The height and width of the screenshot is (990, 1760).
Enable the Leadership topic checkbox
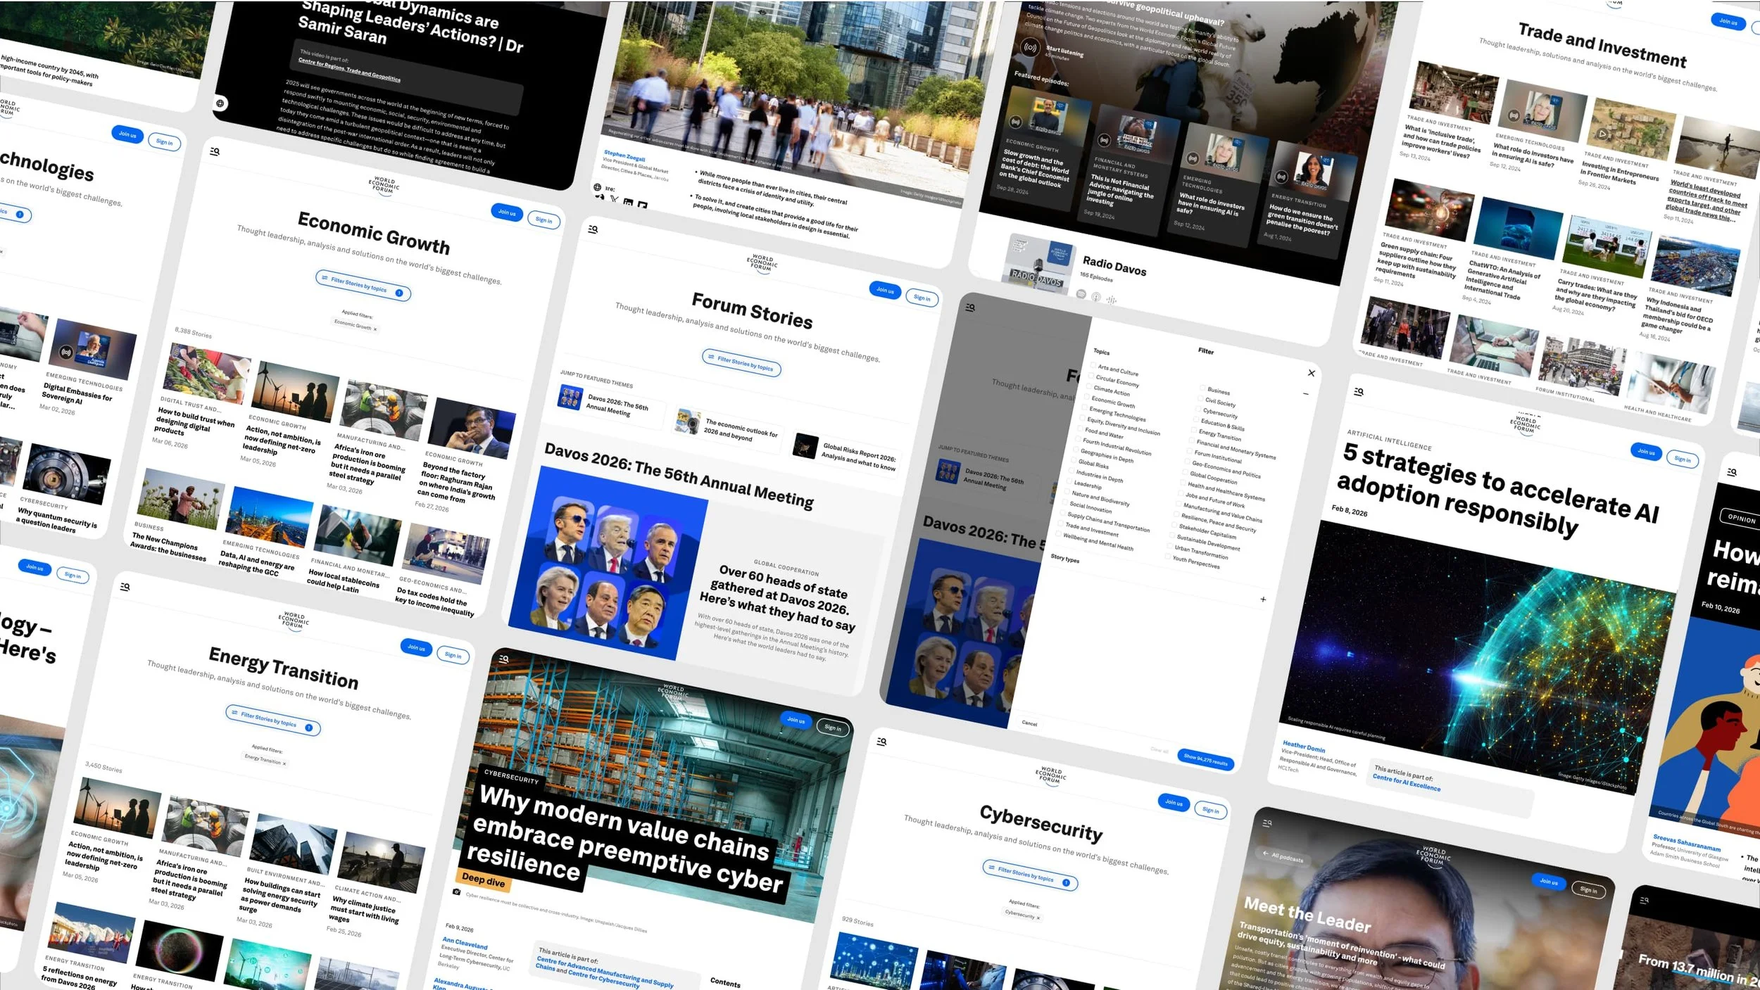point(1069,482)
